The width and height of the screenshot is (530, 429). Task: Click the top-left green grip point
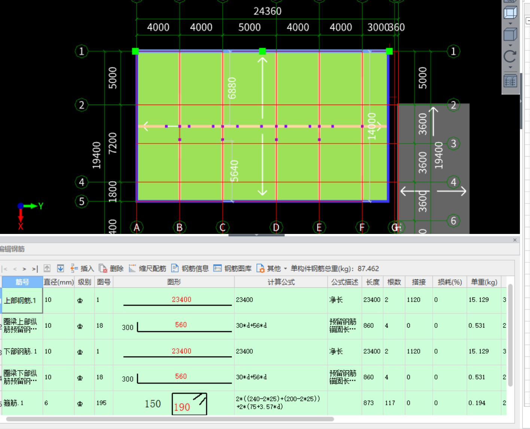[x=135, y=51]
